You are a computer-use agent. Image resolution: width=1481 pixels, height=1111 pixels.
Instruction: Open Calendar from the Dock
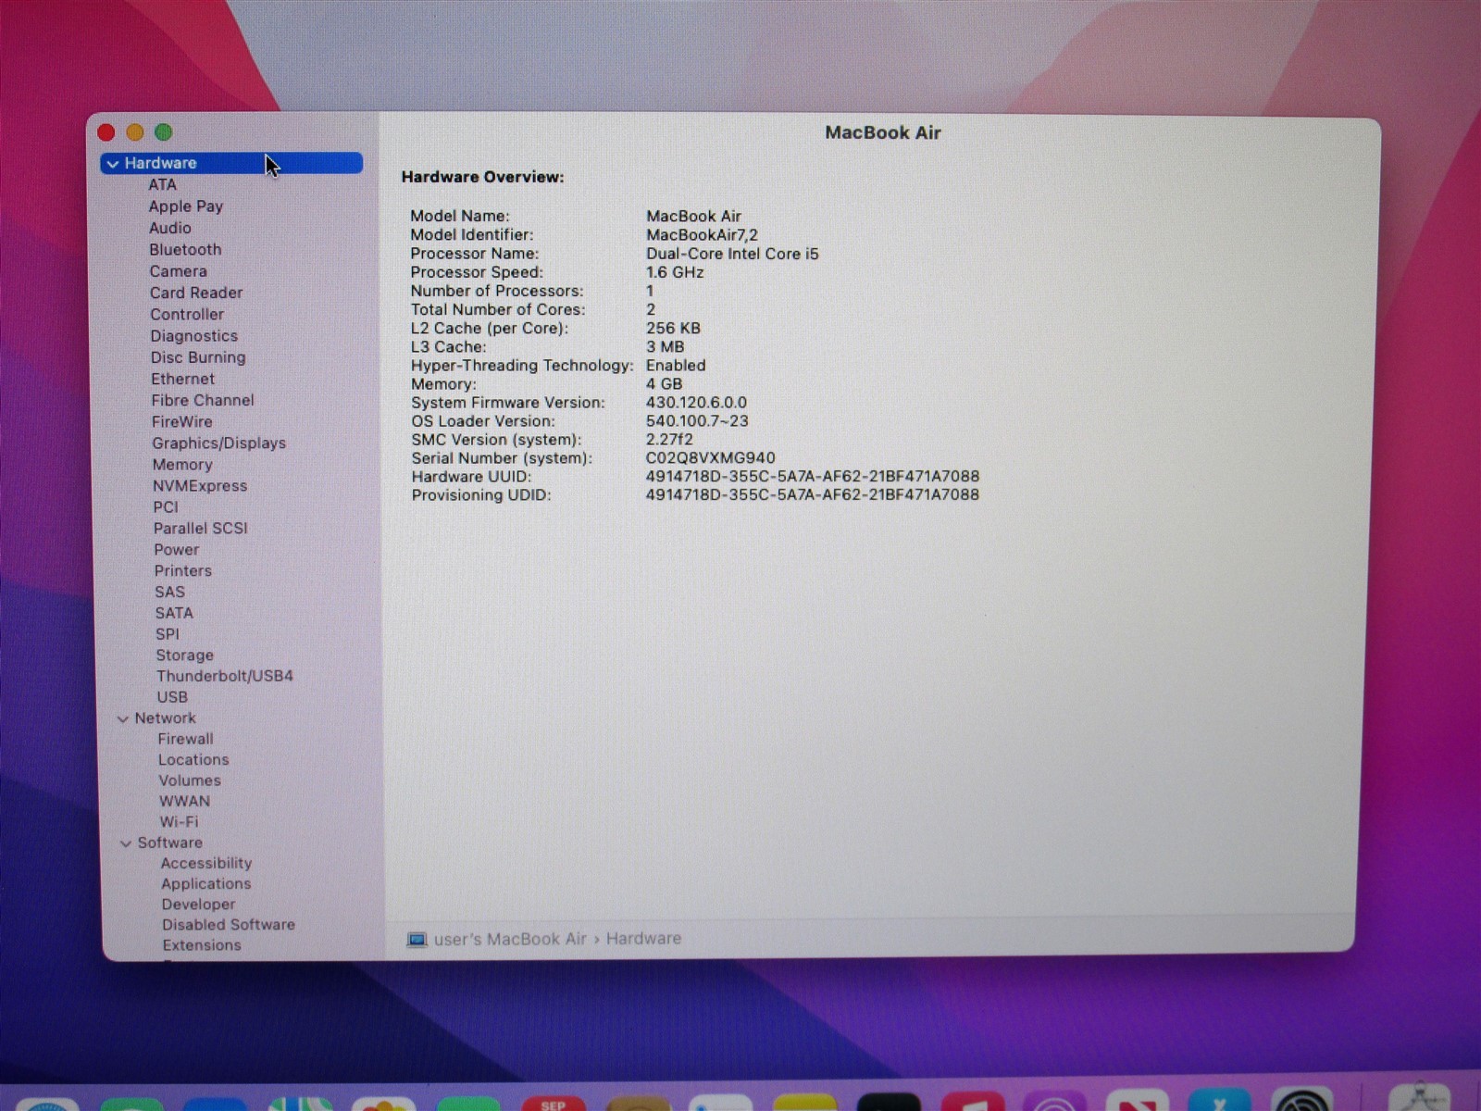[x=553, y=1104]
